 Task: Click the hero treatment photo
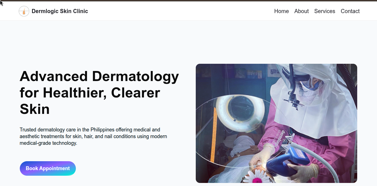pos(276,123)
